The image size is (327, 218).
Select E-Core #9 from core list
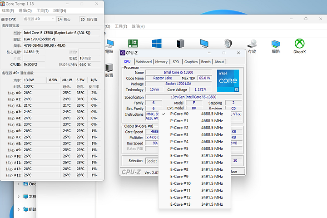pos(194,177)
